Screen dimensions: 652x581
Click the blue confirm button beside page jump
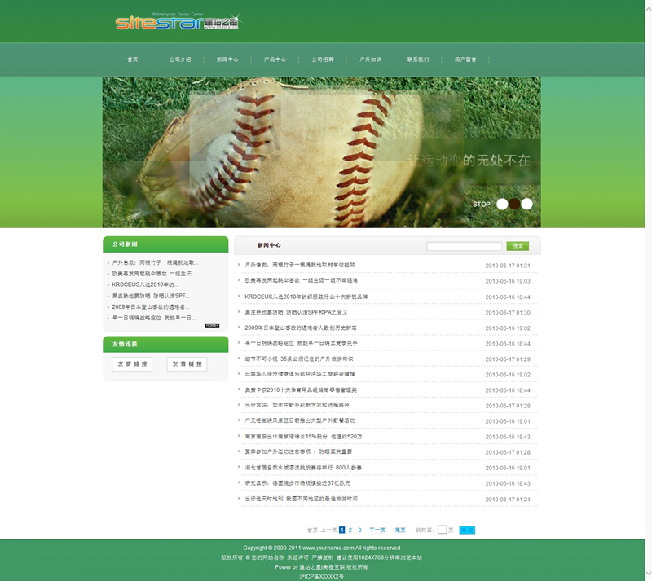(467, 530)
